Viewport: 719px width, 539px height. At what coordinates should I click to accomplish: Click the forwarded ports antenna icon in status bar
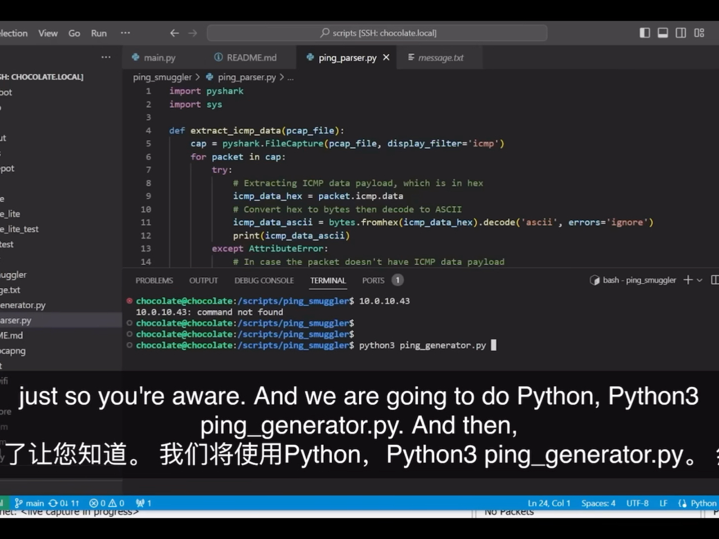pos(140,503)
